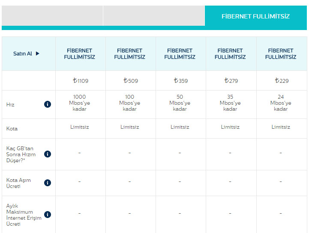Screen dimensions: 309x233
Task: Open info icon for Kaç GB'tan Sonra Hızım Düşer
Action: tap(48, 154)
